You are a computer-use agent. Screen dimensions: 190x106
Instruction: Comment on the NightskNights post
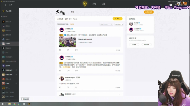[68, 87]
